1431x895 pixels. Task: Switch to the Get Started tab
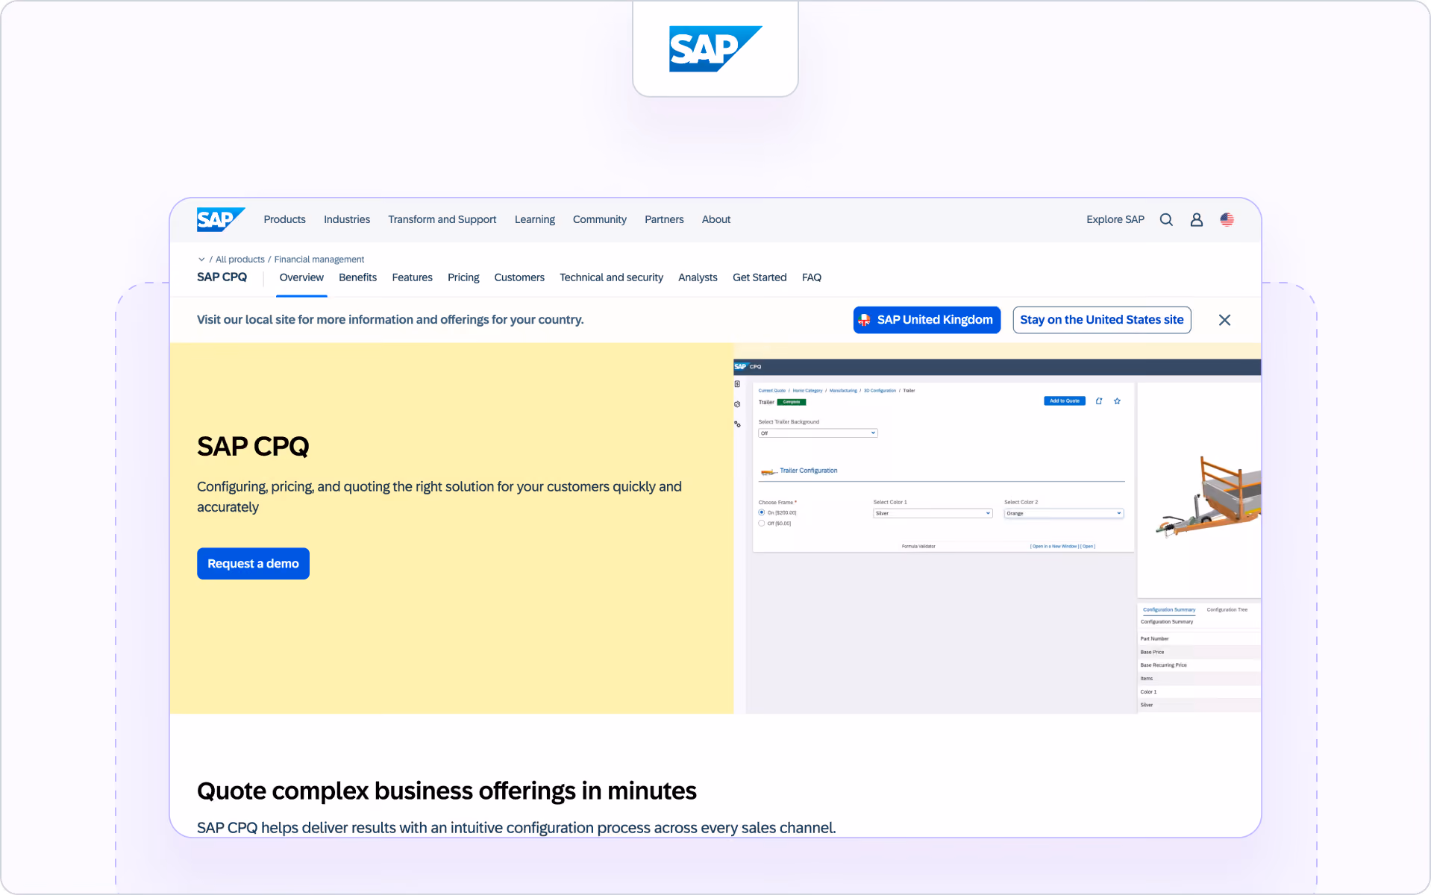760,277
